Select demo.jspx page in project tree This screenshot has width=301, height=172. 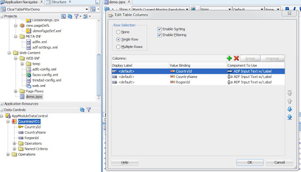34,97
